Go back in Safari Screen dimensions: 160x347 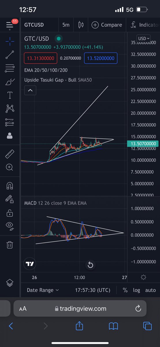tap(11, 326)
